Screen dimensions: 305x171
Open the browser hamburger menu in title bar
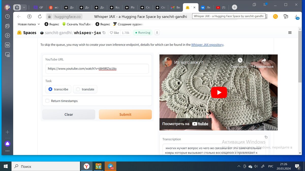coord(265,5)
